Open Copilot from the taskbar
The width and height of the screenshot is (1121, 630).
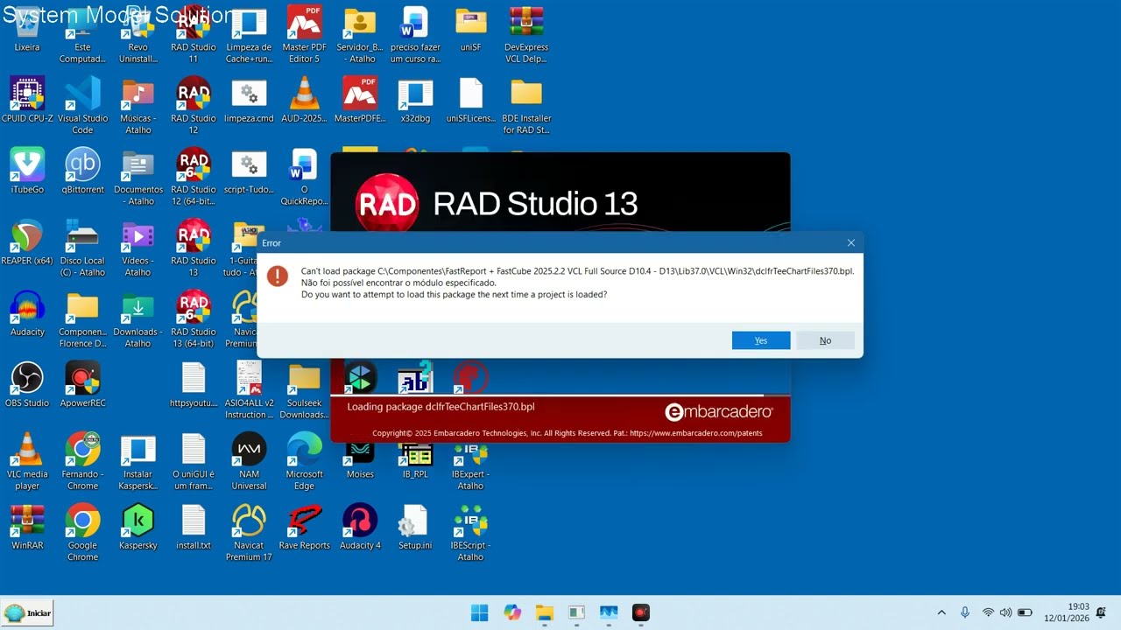point(512,612)
